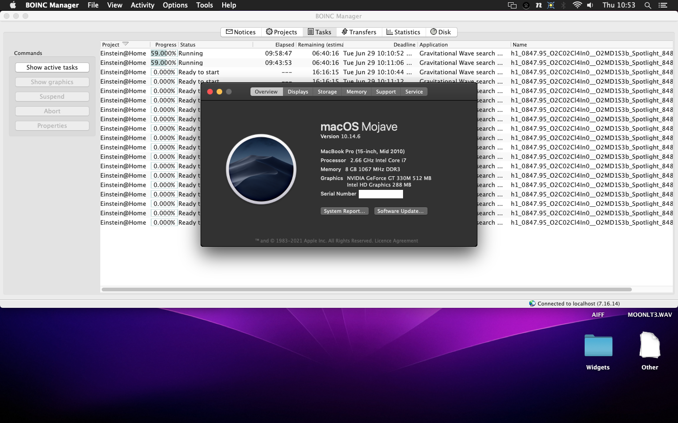Go to the Statistics tab
The width and height of the screenshot is (678, 423).
(x=403, y=32)
